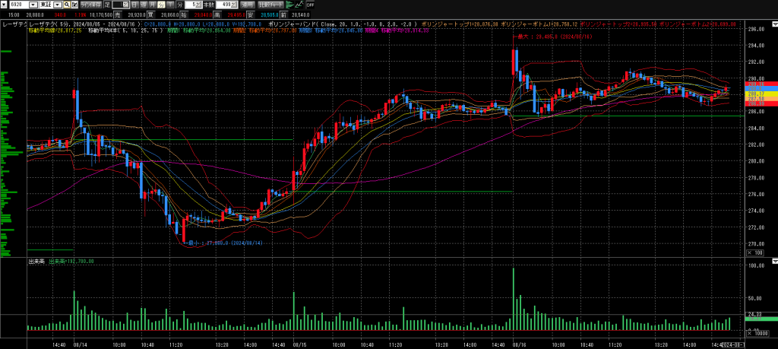This screenshot has width=778, height=349.
Task: Click the checkmark icon beside the search magnifier
Action: (76, 4)
